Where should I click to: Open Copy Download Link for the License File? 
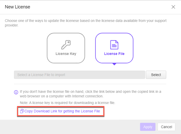coord(62,111)
